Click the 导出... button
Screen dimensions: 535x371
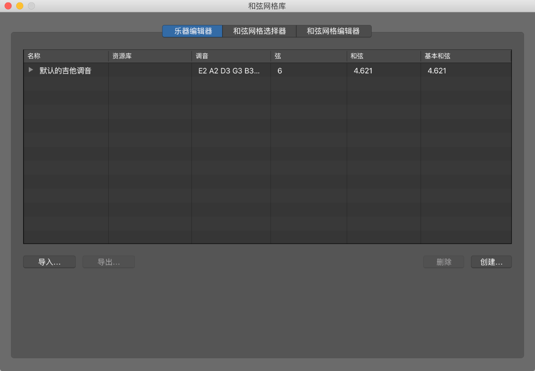tap(109, 262)
